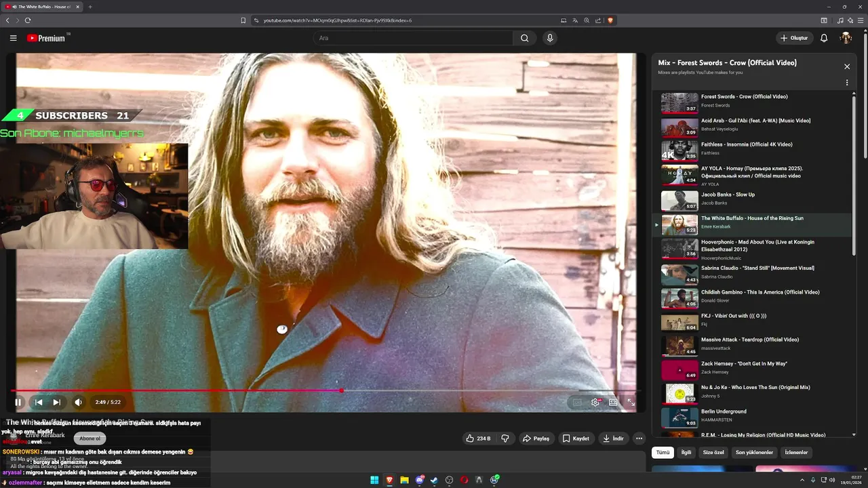Toggle subtitles in the video player
Viewport: 868px width, 488px height.
point(577,402)
